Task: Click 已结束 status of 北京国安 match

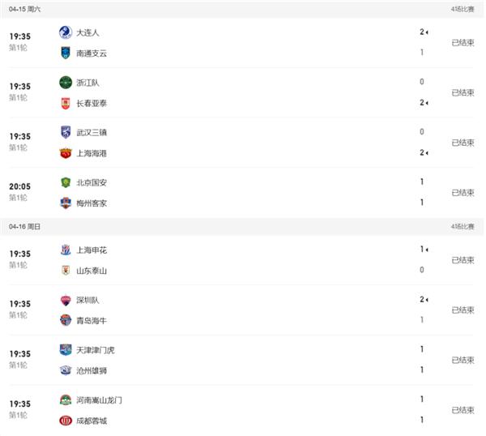Action: (463, 193)
